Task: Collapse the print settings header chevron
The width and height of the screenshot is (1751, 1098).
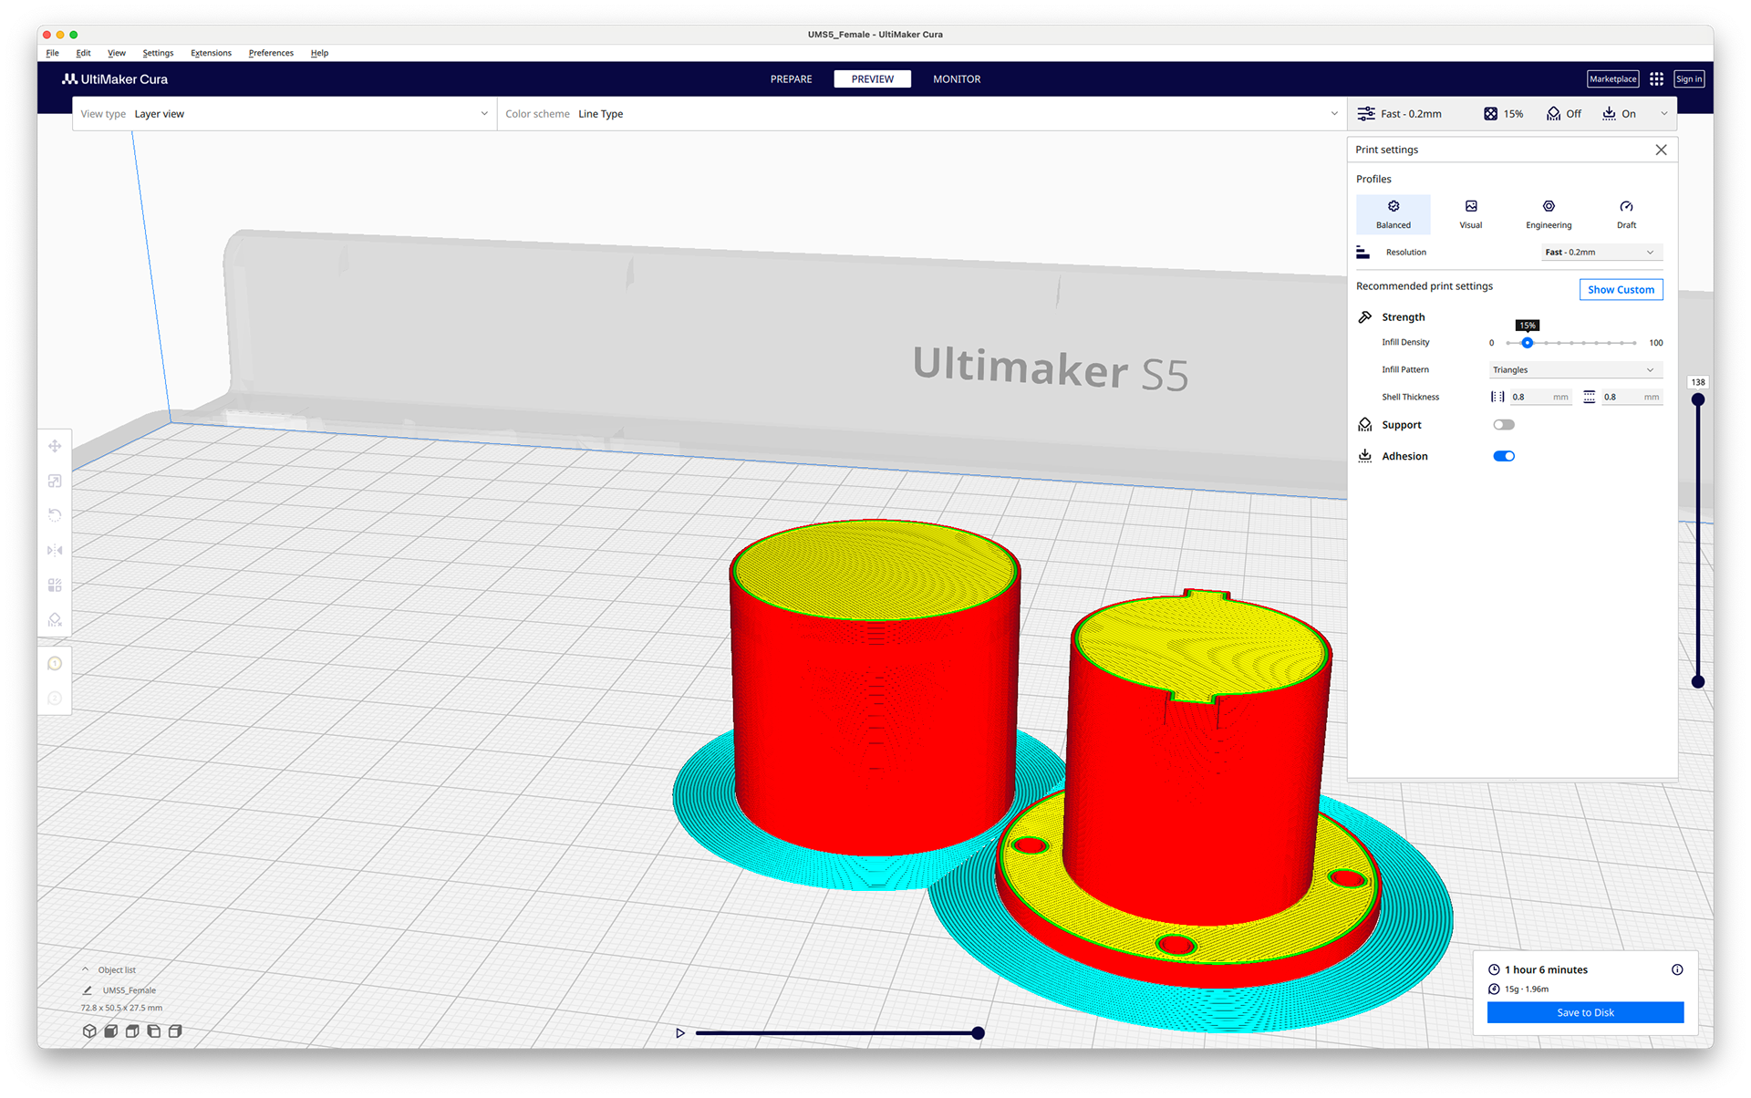Action: 1664,114
